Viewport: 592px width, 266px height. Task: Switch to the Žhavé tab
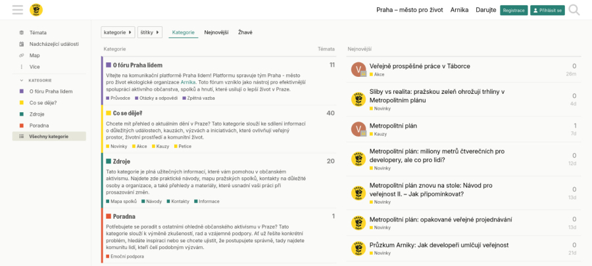pyautogui.click(x=245, y=32)
